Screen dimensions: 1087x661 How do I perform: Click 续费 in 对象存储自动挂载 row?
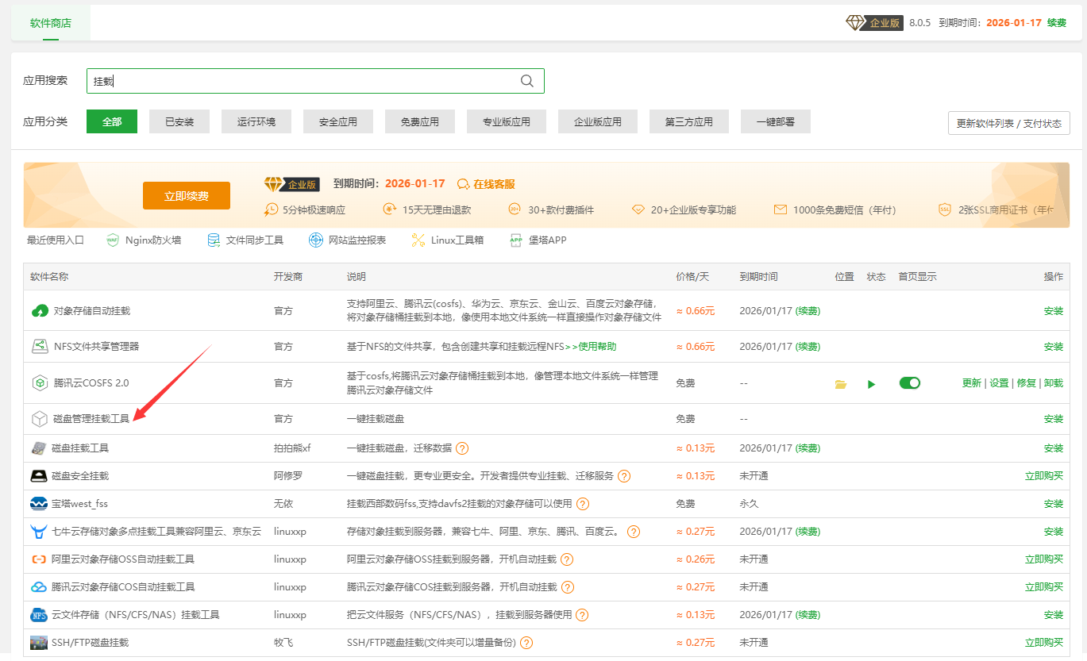[808, 311]
